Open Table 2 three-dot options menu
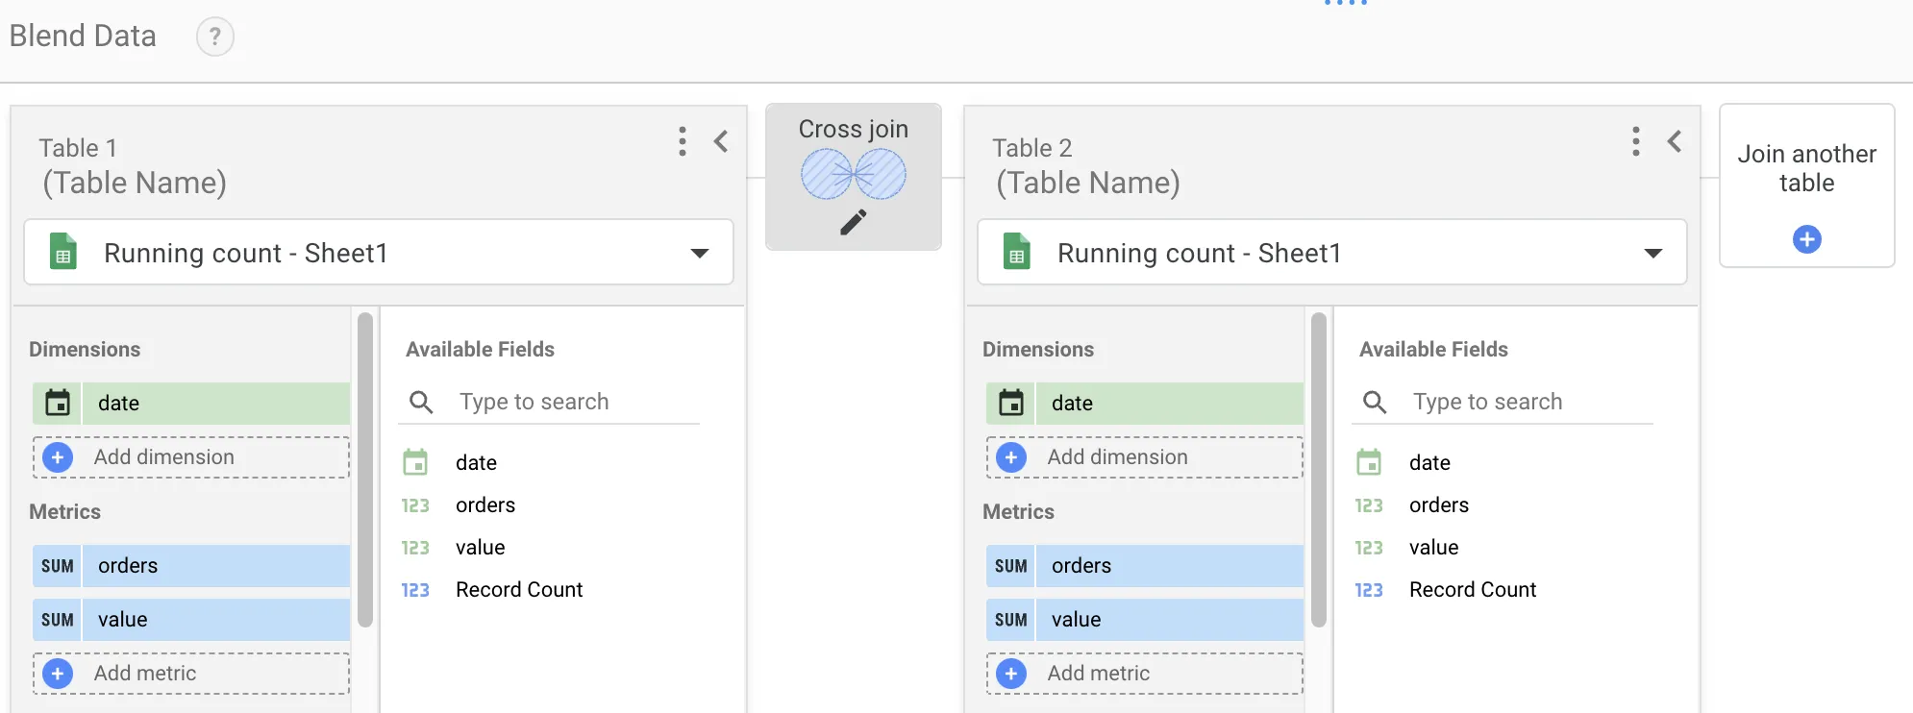The height and width of the screenshot is (713, 1913). click(1635, 141)
